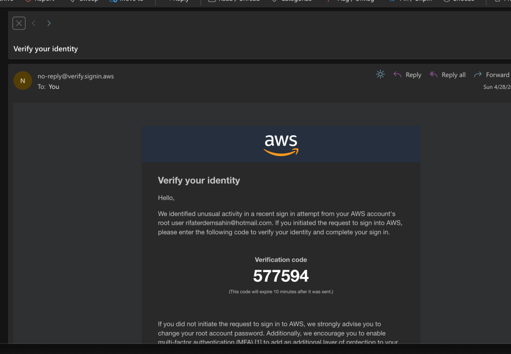Click the email subject title in header
The height and width of the screenshot is (354, 511).
[x=45, y=49]
